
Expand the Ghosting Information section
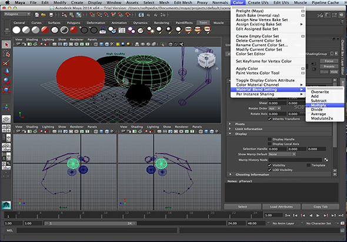[230, 174]
